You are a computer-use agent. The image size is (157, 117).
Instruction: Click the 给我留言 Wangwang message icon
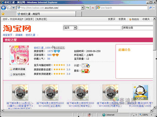point(58,48)
